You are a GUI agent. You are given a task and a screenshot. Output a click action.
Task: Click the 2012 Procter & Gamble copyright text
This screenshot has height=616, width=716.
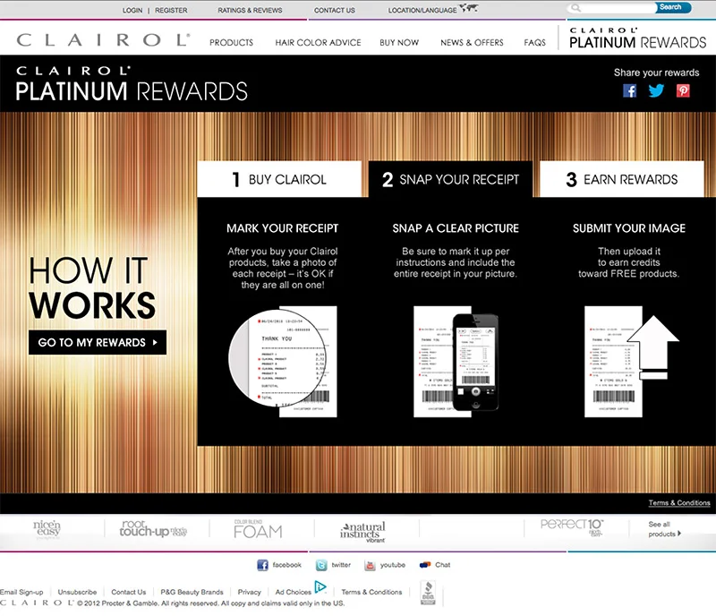210,603
